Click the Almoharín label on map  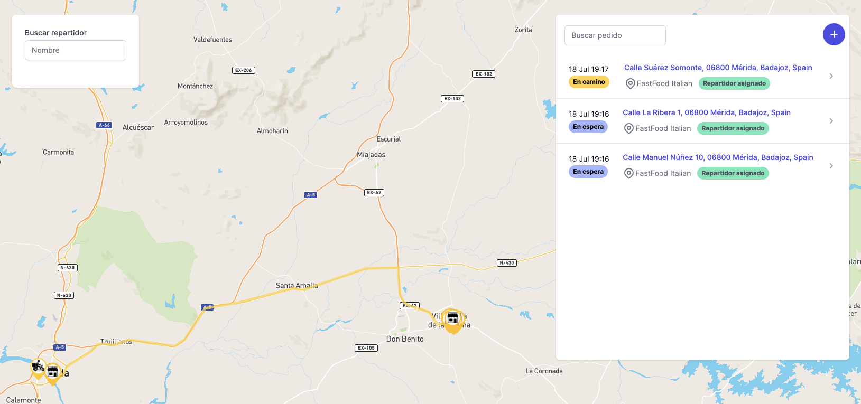click(272, 131)
